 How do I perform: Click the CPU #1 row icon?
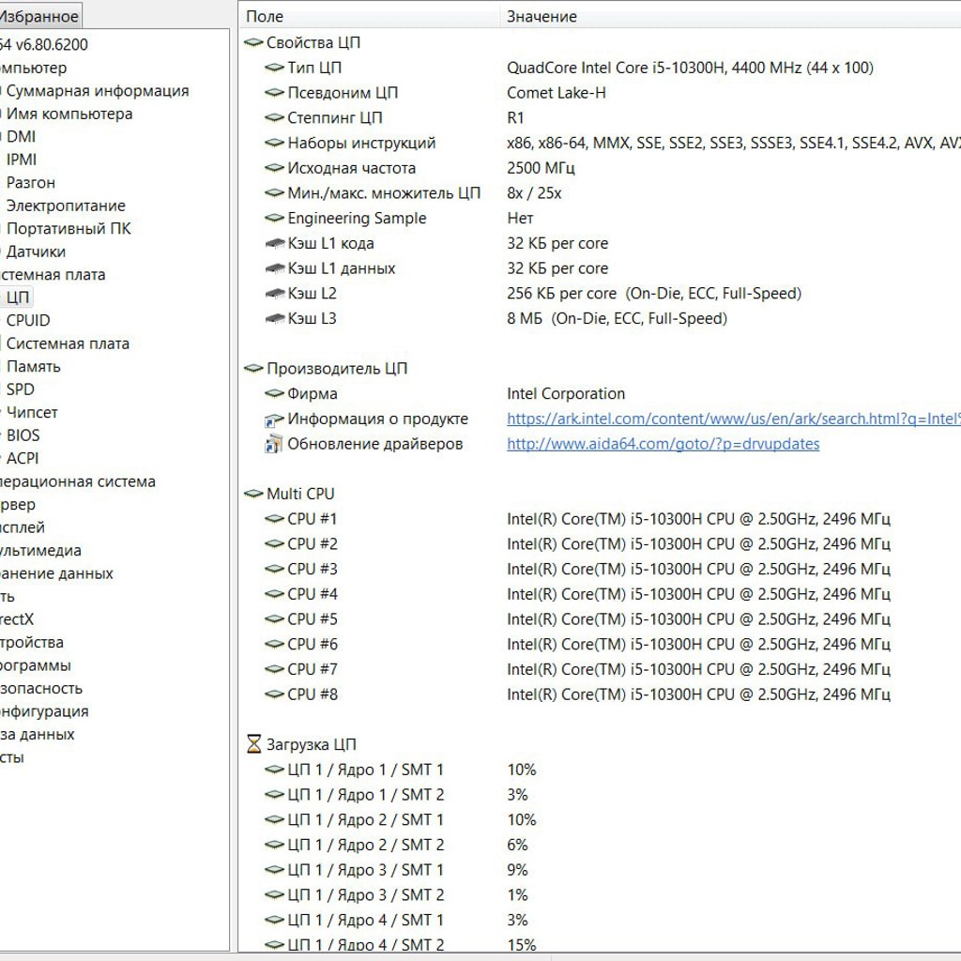click(x=274, y=518)
